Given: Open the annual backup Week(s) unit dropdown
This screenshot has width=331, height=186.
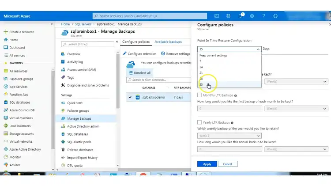Looking at the screenshot, I should (296, 149).
